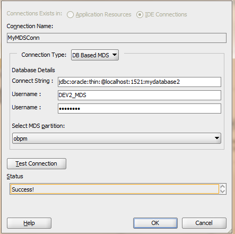Screen dimensions: 235x234
Task: Confirm the connection with OK
Action: point(155,223)
